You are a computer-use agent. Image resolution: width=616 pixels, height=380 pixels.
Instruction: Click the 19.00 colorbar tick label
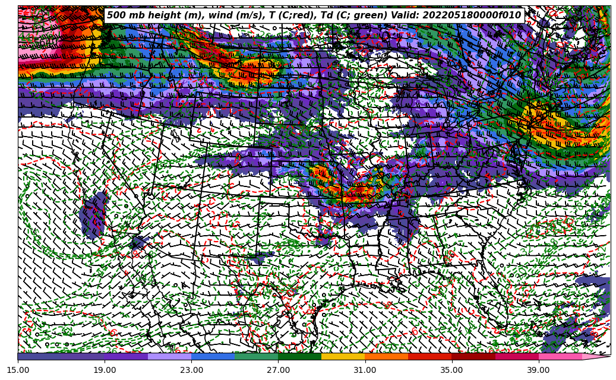click(105, 370)
